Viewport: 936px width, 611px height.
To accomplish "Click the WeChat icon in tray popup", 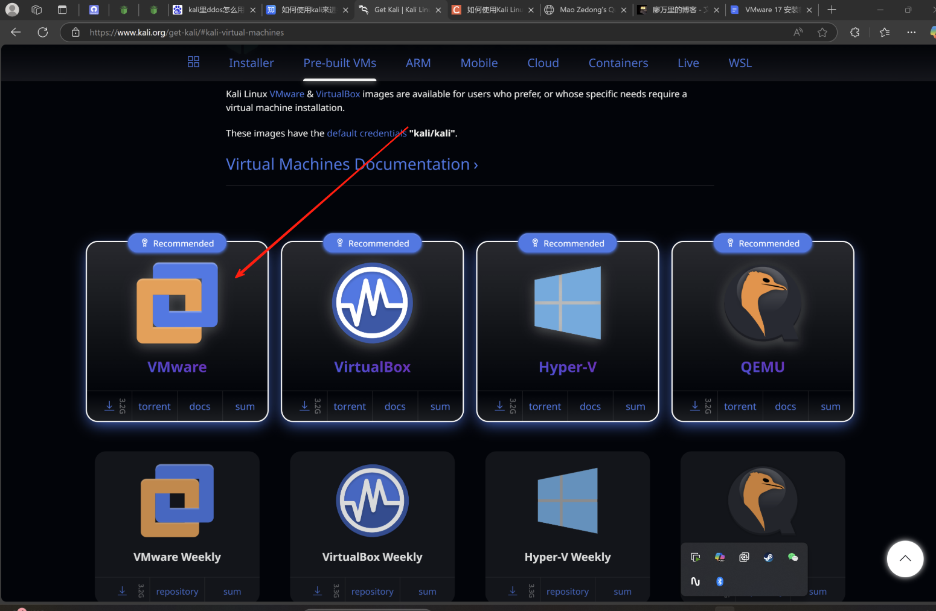I will [x=793, y=557].
